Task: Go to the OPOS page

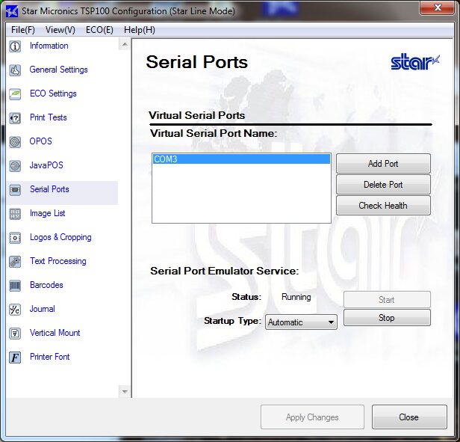Action: click(41, 141)
